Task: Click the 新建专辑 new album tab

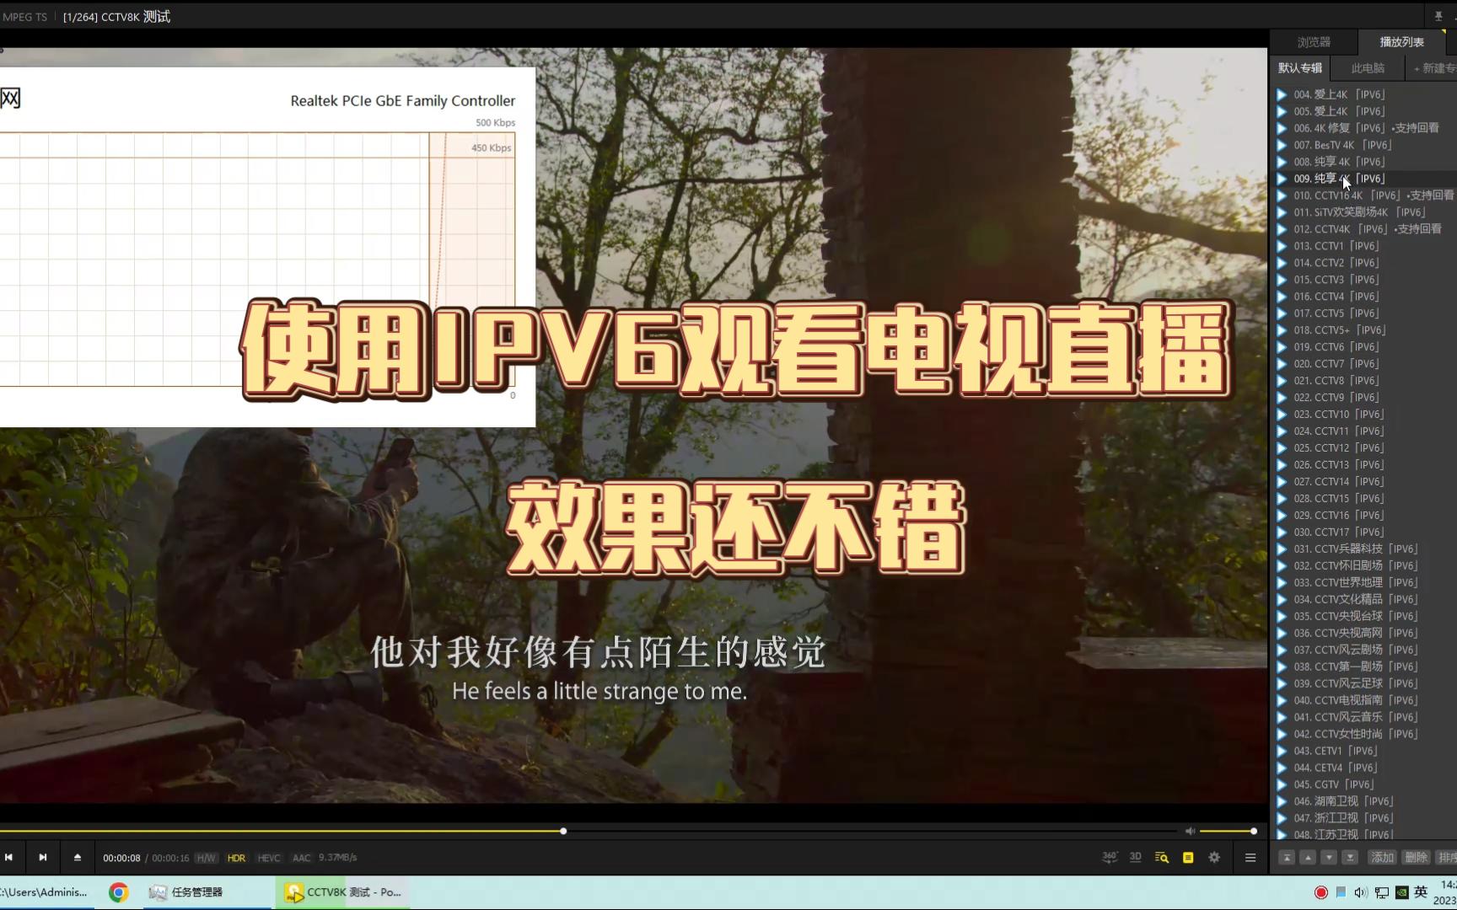Action: pyautogui.click(x=1433, y=68)
